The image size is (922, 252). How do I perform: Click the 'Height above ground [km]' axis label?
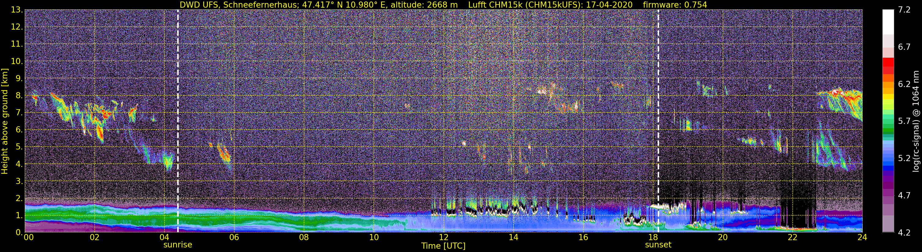tap(5, 121)
